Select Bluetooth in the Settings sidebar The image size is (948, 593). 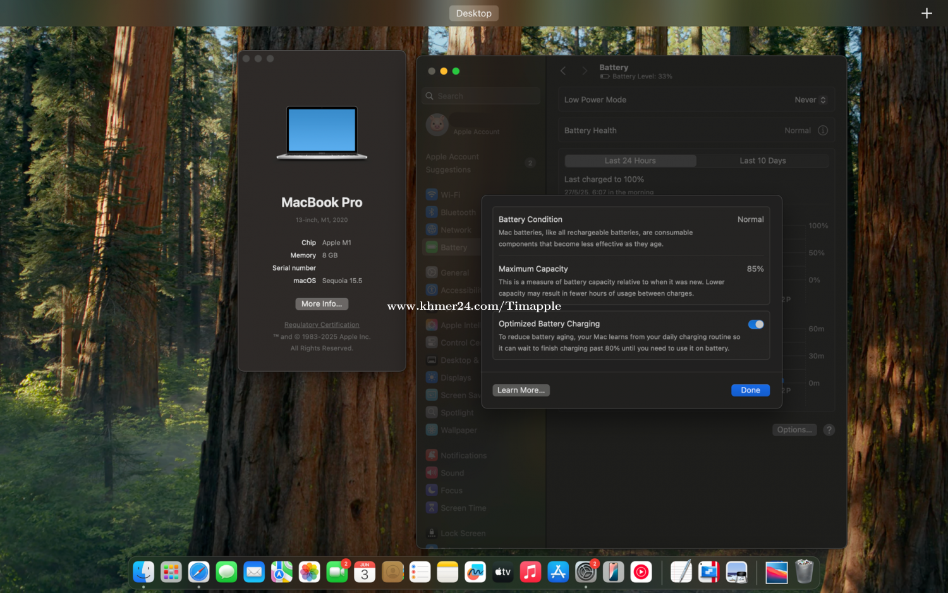pyautogui.click(x=450, y=212)
